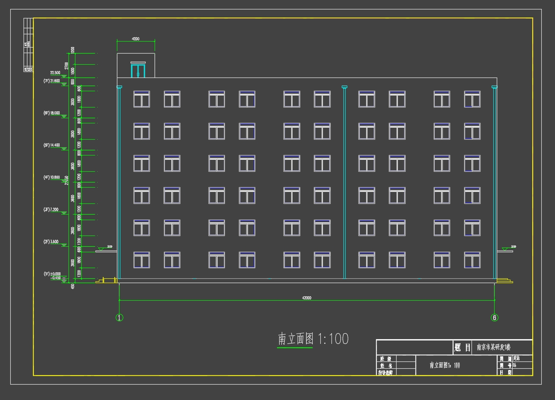The image size is (555, 400).
Task: Click grid axis bubble numbered 6
Action: click(495, 317)
